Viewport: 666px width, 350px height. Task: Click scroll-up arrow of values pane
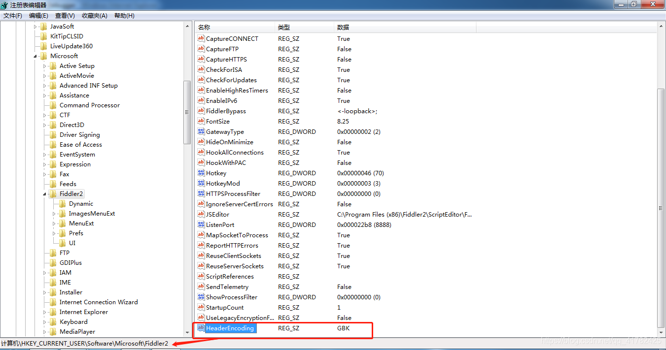(x=662, y=27)
